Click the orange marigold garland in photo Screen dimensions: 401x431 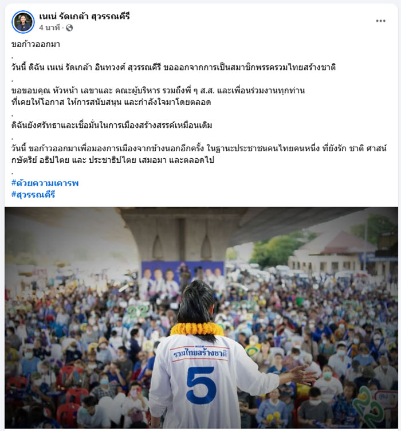(197, 329)
